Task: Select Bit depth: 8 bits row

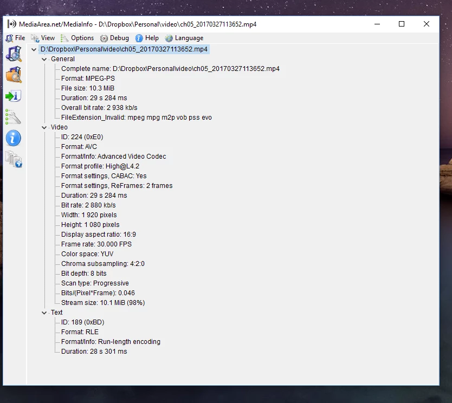Action: [84, 274]
